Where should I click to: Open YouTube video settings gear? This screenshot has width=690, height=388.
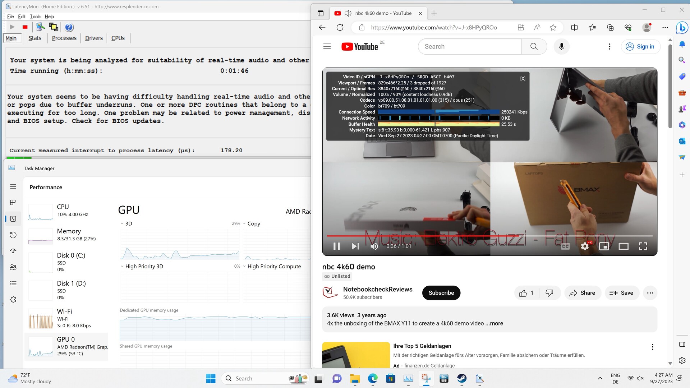tap(585, 246)
